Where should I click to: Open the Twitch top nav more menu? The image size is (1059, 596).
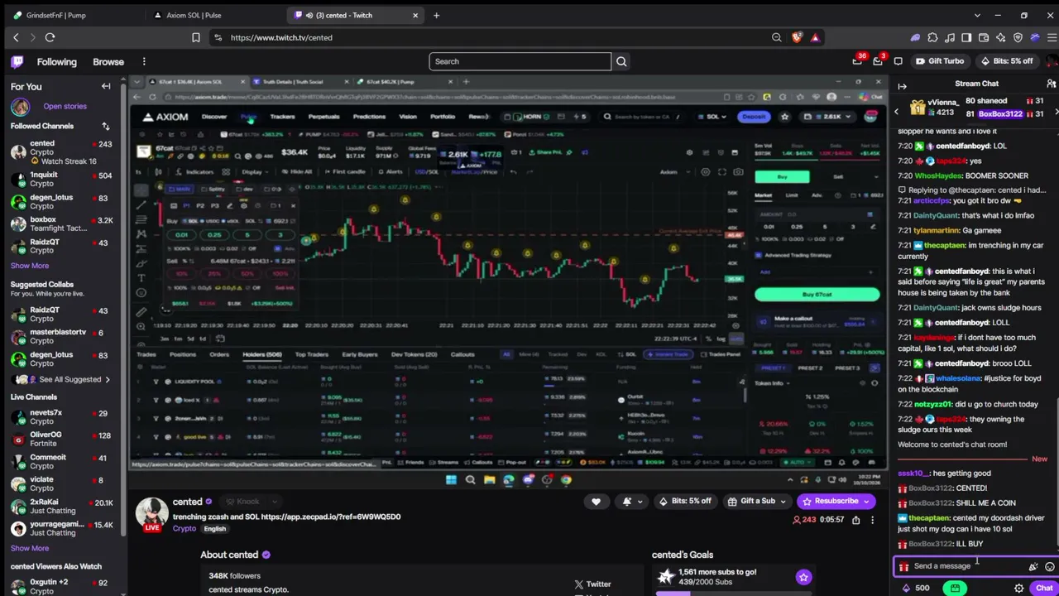pyautogui.click(x=144, y=61)
